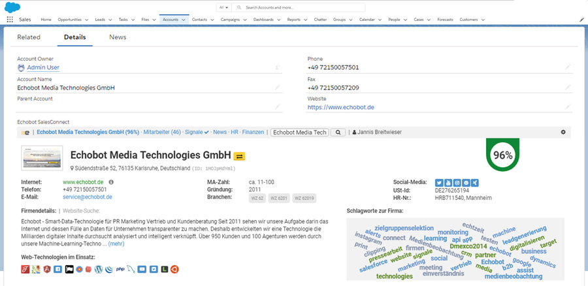Open the HR link in SalesConnect bar
The height and width of the screenshot is (286, 588).
pos(235,133)
